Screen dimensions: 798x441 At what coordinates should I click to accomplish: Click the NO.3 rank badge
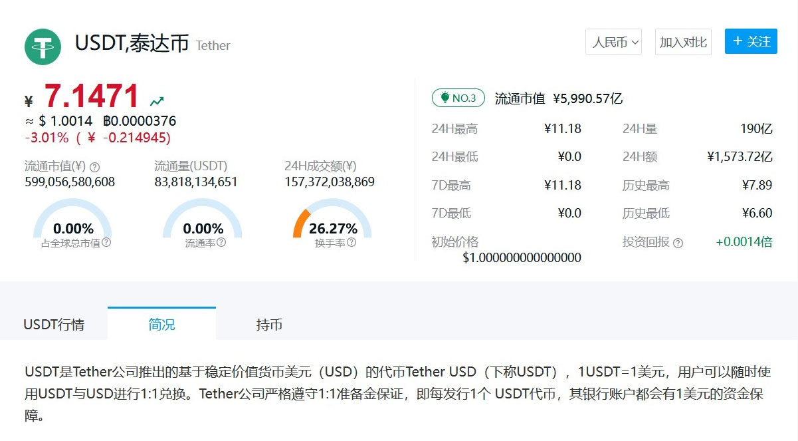[458, 98]
